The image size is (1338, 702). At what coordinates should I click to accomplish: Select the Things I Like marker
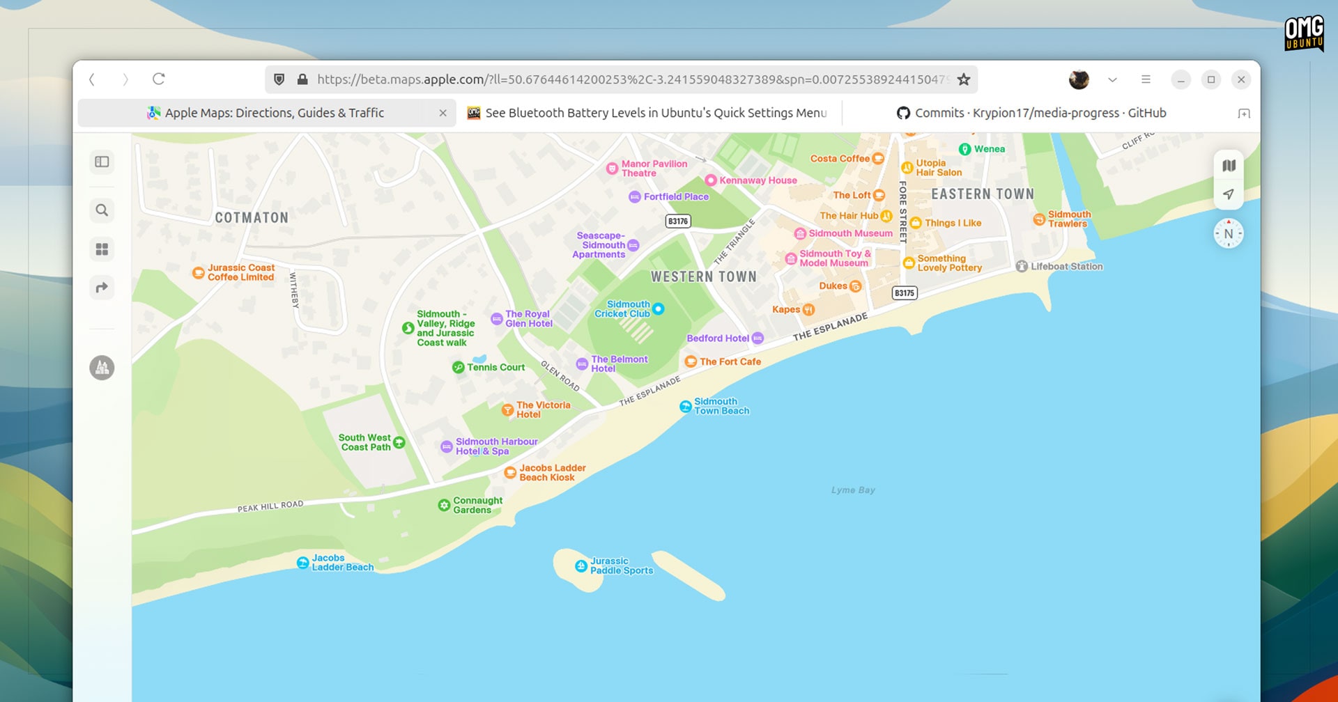click(x=916, y=223)
